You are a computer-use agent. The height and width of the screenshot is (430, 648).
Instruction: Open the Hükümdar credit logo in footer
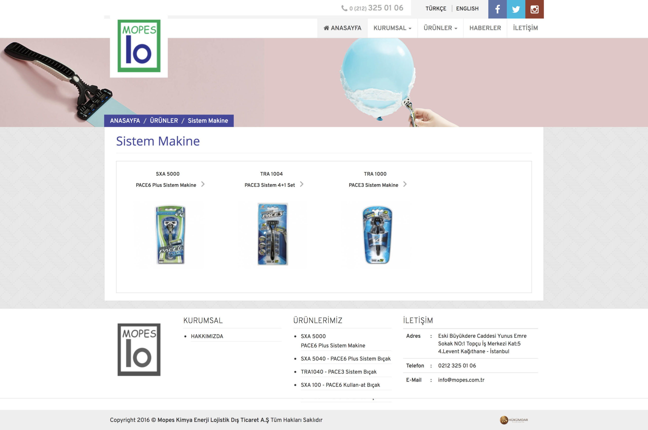click(x=514, y=420)
